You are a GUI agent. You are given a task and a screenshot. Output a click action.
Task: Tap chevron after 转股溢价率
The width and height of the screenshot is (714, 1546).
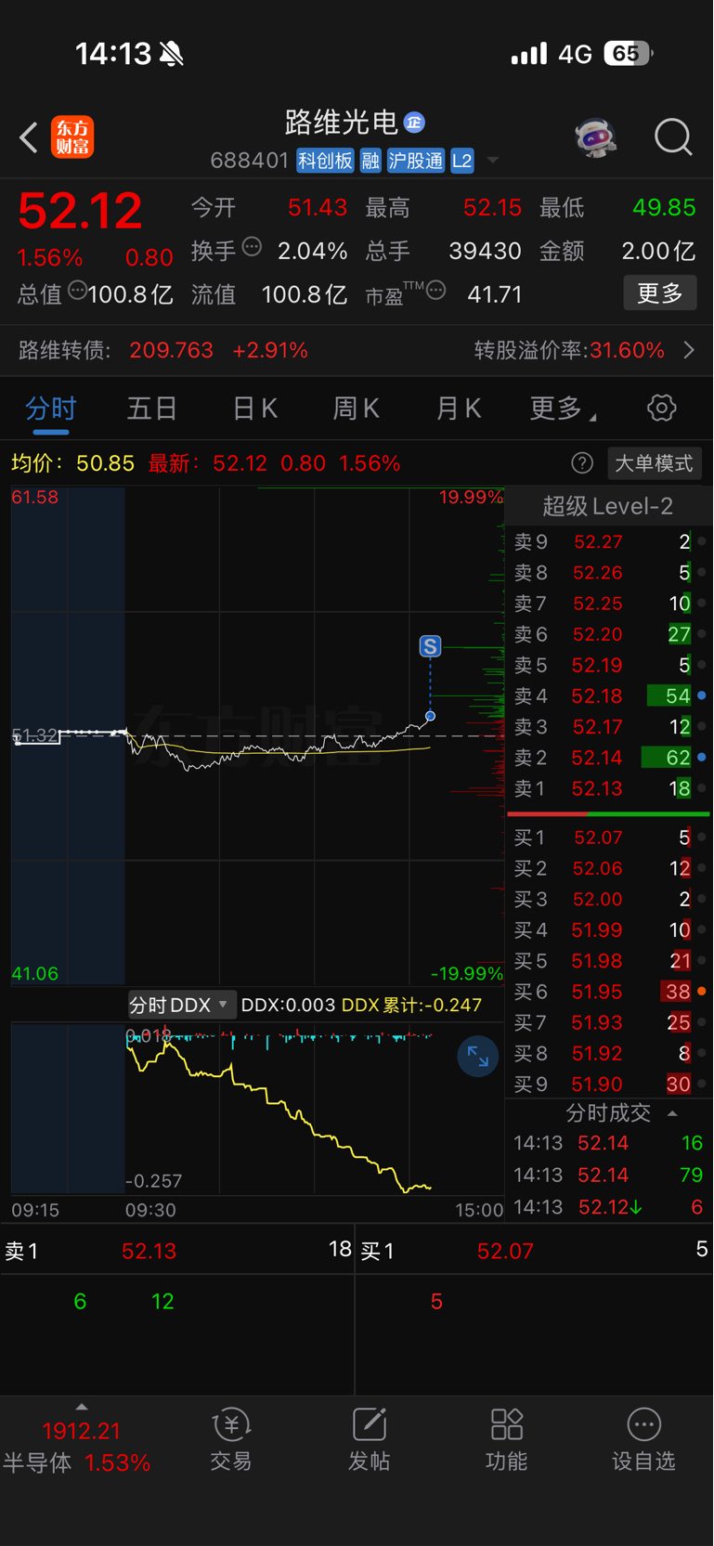689,350
